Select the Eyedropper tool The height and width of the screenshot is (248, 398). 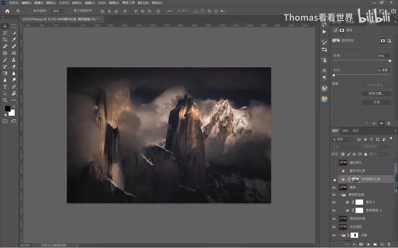(x=13, y=39)
